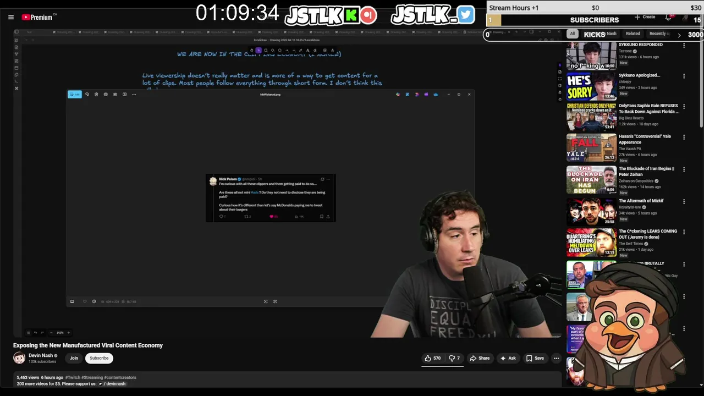Select the selection arrow tool in Excalidraw toolbar

[x=258, y=50]
